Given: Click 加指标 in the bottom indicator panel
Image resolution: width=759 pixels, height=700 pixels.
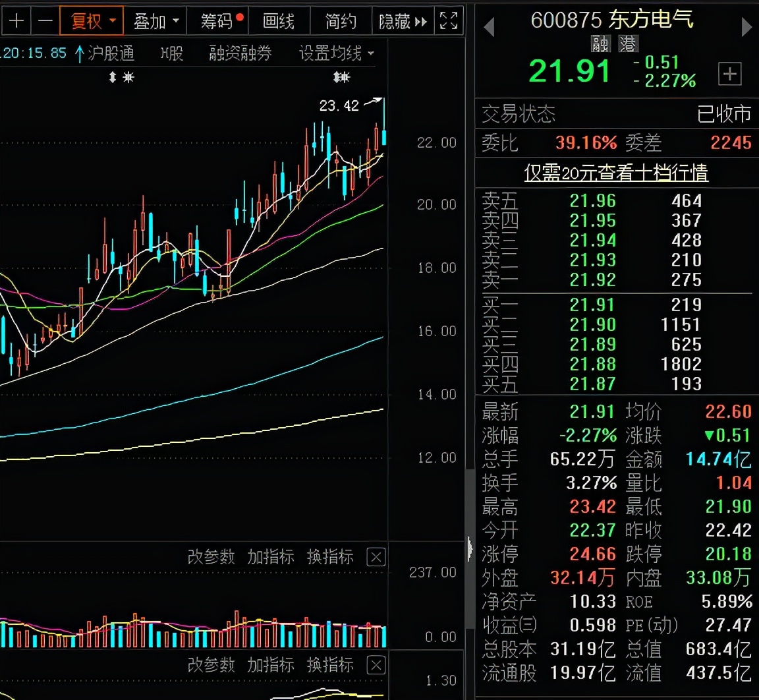Looking at the screenshot, I should click(271, 664).
